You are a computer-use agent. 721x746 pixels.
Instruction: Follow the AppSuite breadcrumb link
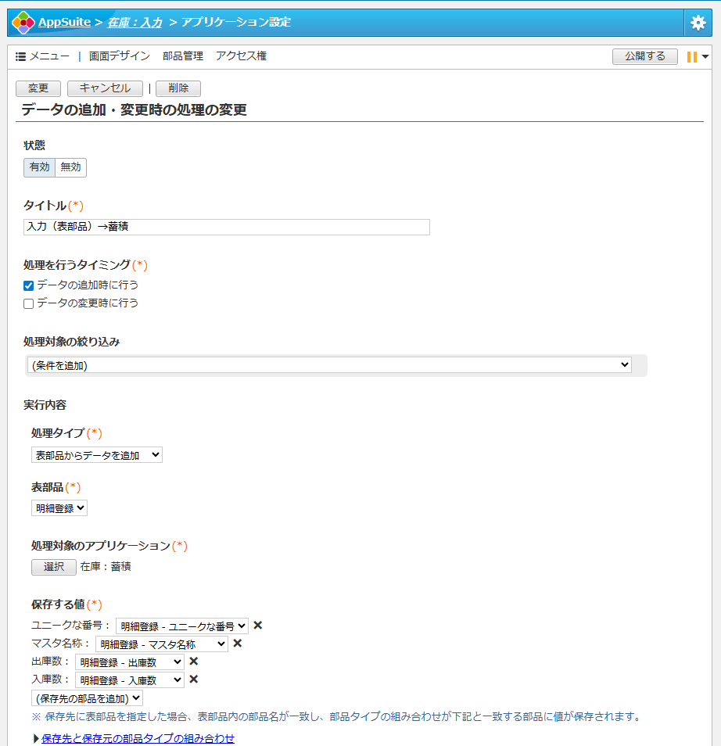[x=64, y=23]
